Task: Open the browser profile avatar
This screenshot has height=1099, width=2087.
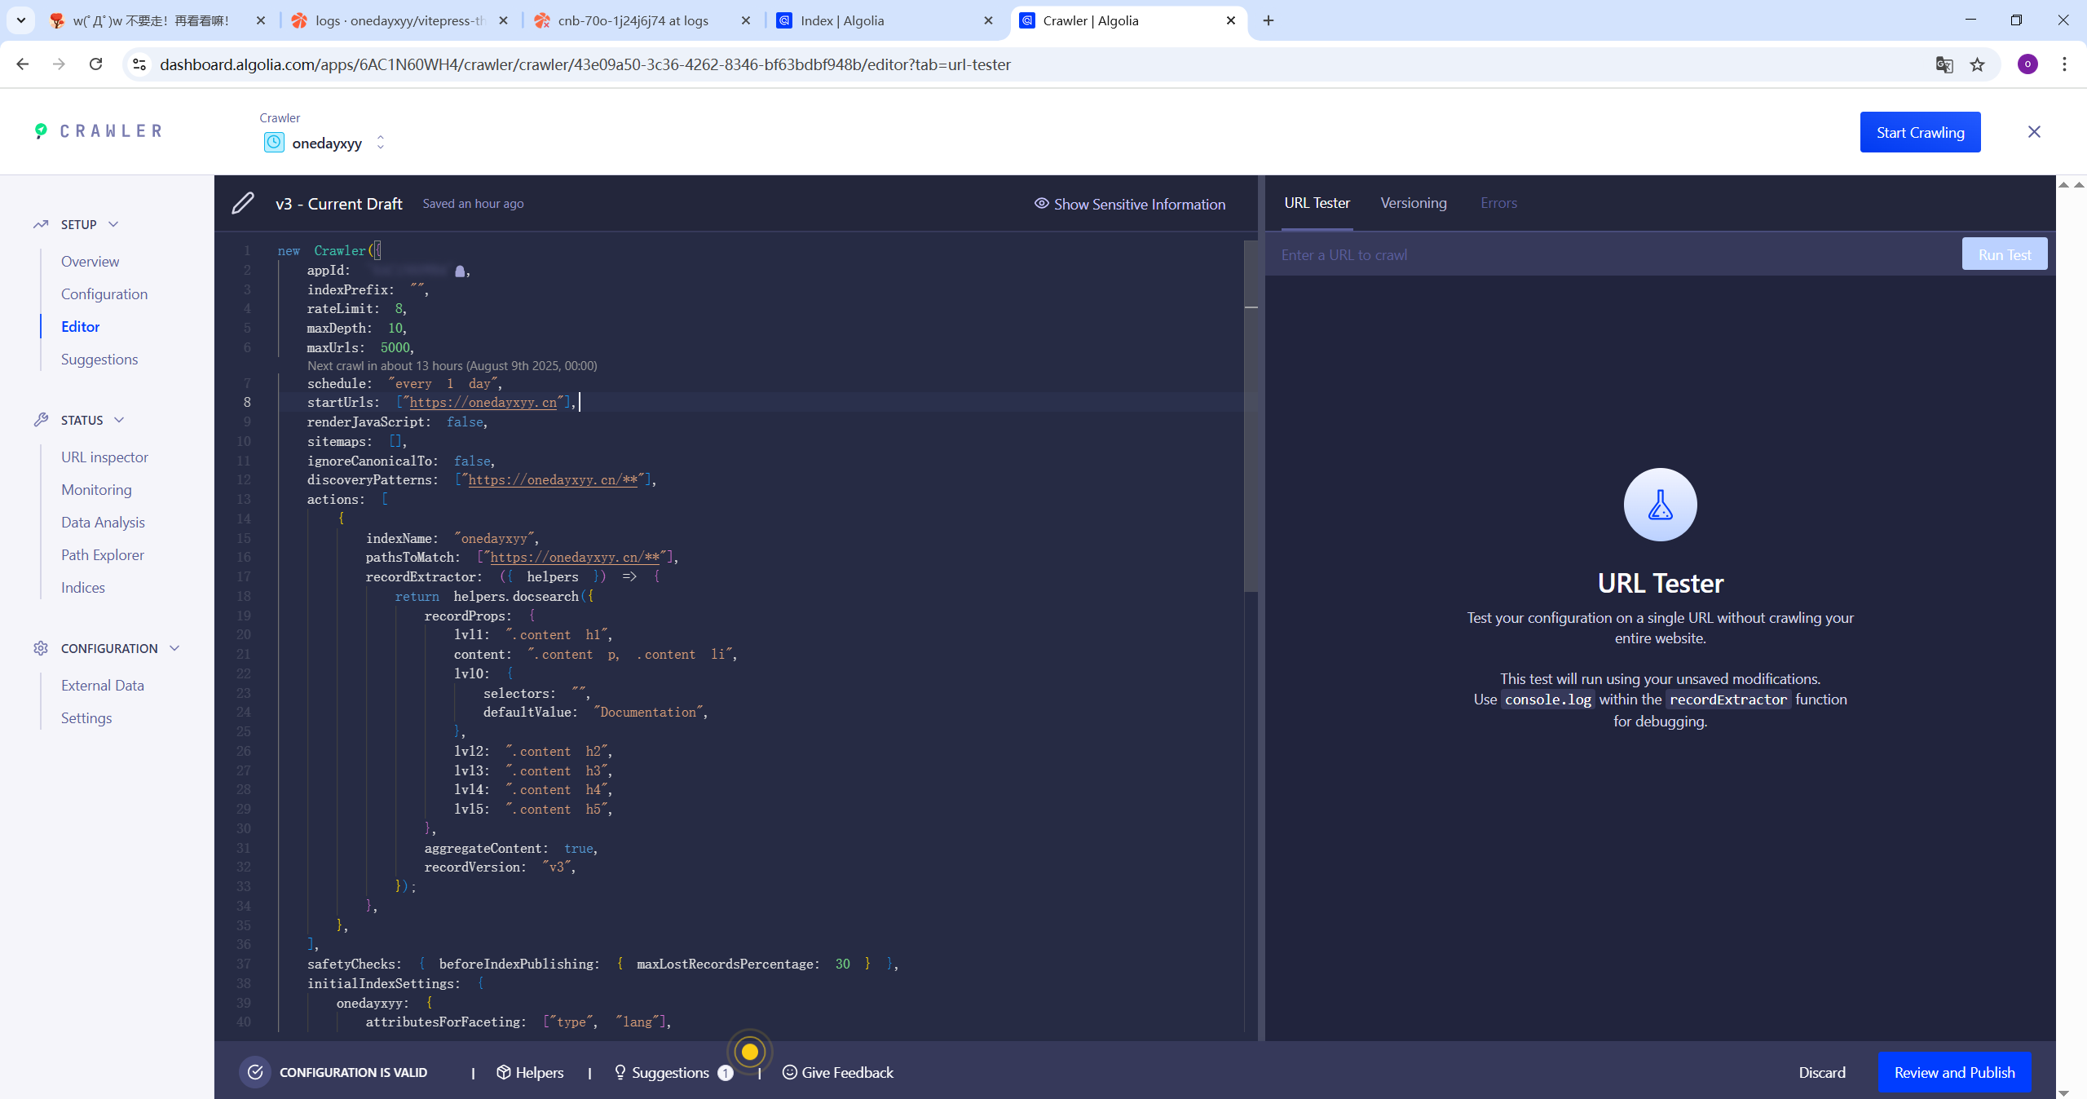Action: point(2027,64)
